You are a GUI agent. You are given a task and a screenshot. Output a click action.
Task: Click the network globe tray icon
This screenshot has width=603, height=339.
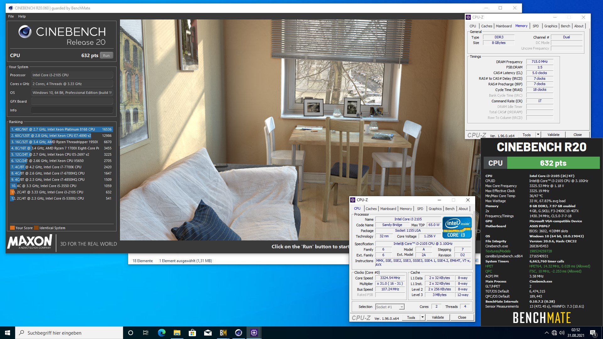click(554, 333)
